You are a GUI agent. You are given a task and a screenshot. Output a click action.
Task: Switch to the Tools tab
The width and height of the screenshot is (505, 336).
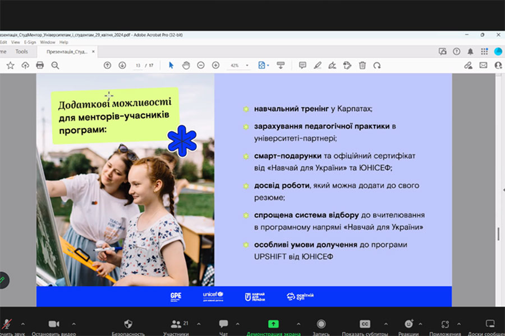point(21,52)
